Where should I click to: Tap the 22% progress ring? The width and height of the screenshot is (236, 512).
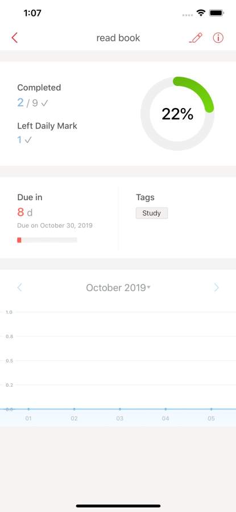click(x=177, y=114)
